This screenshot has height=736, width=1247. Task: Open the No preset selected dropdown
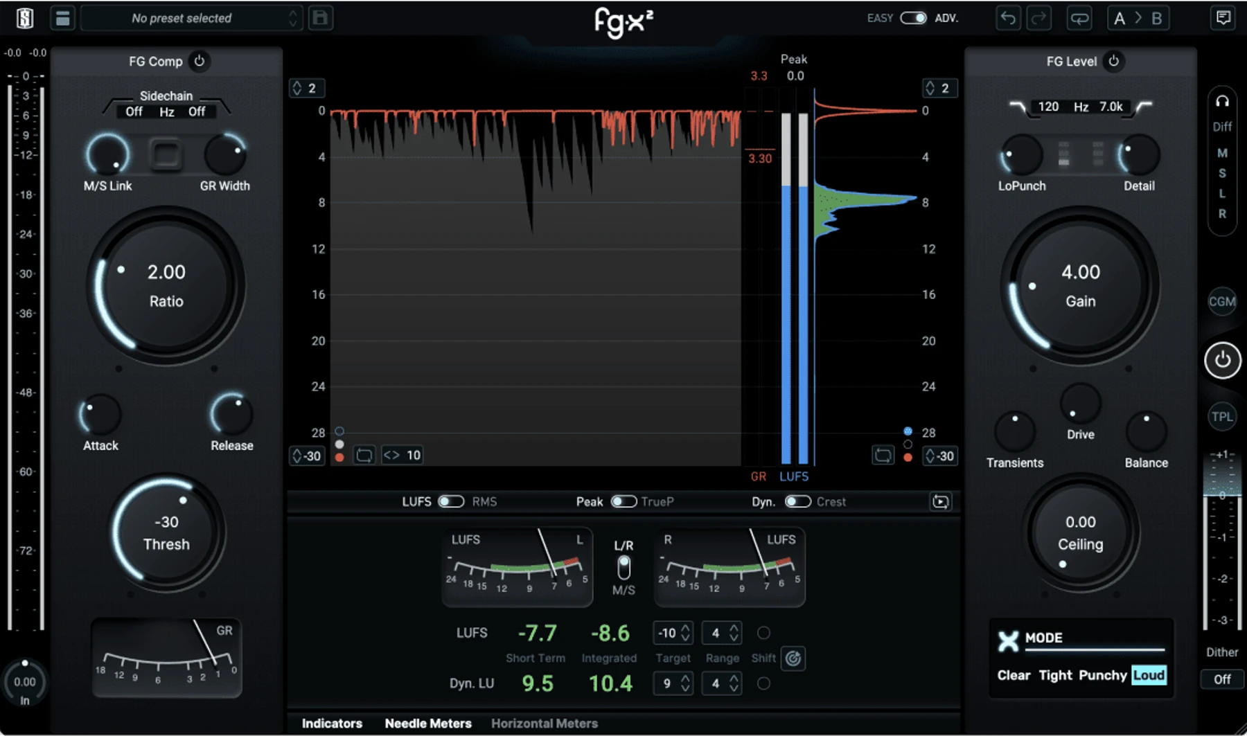coord(191,18)
